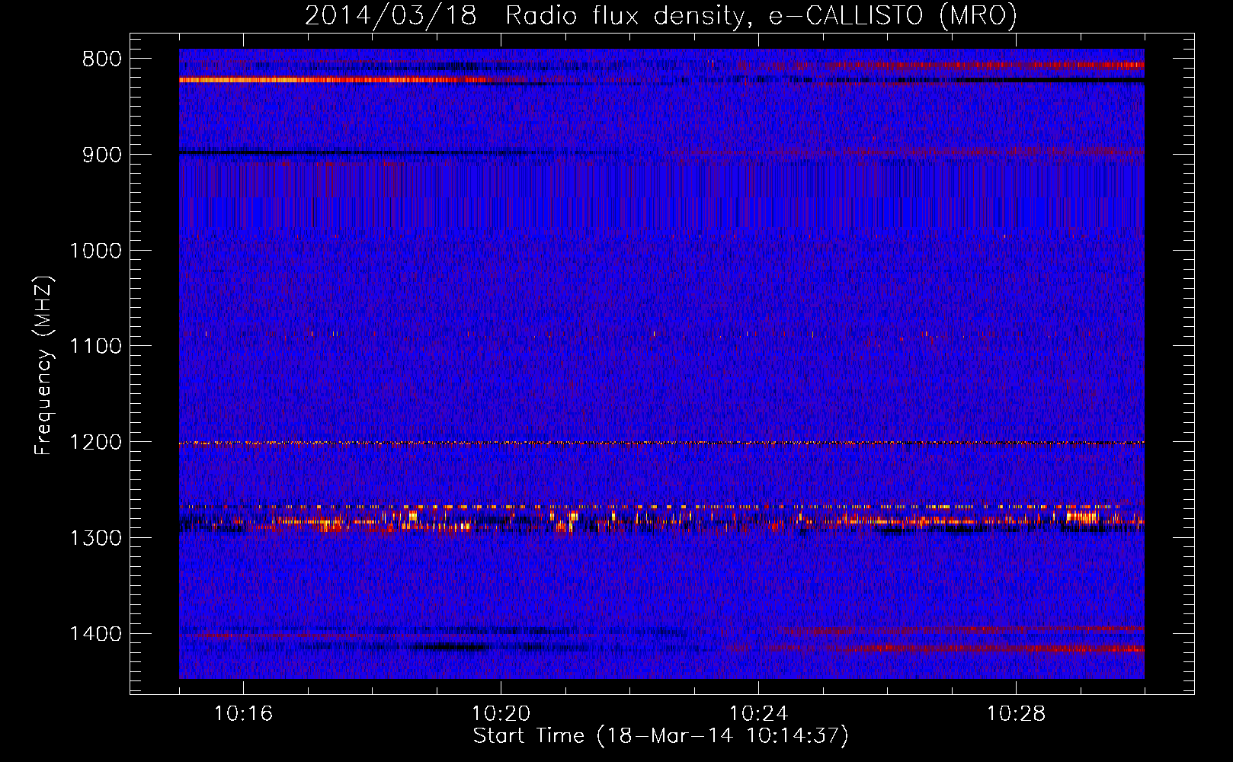This screenshot has height=762, width=1233.
Task: Click the 10:28 time axis label
Action: [1016, 714]
